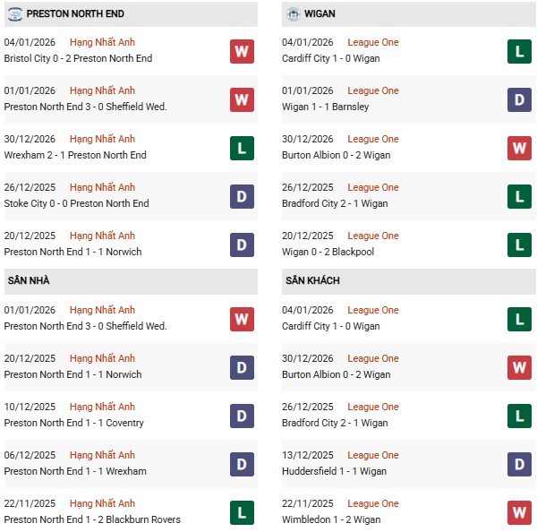537x532 pixels.
Task: Click the D badge for Huddersfield-Wigan match
Action: pyautogui.click(x=520, y=464)
